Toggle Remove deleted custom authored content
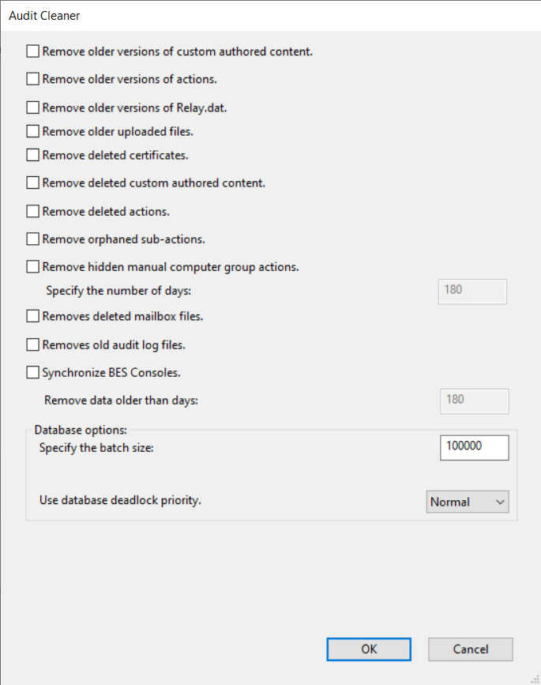The height and width of the screenshot is (685, 541). coord(32,183)
